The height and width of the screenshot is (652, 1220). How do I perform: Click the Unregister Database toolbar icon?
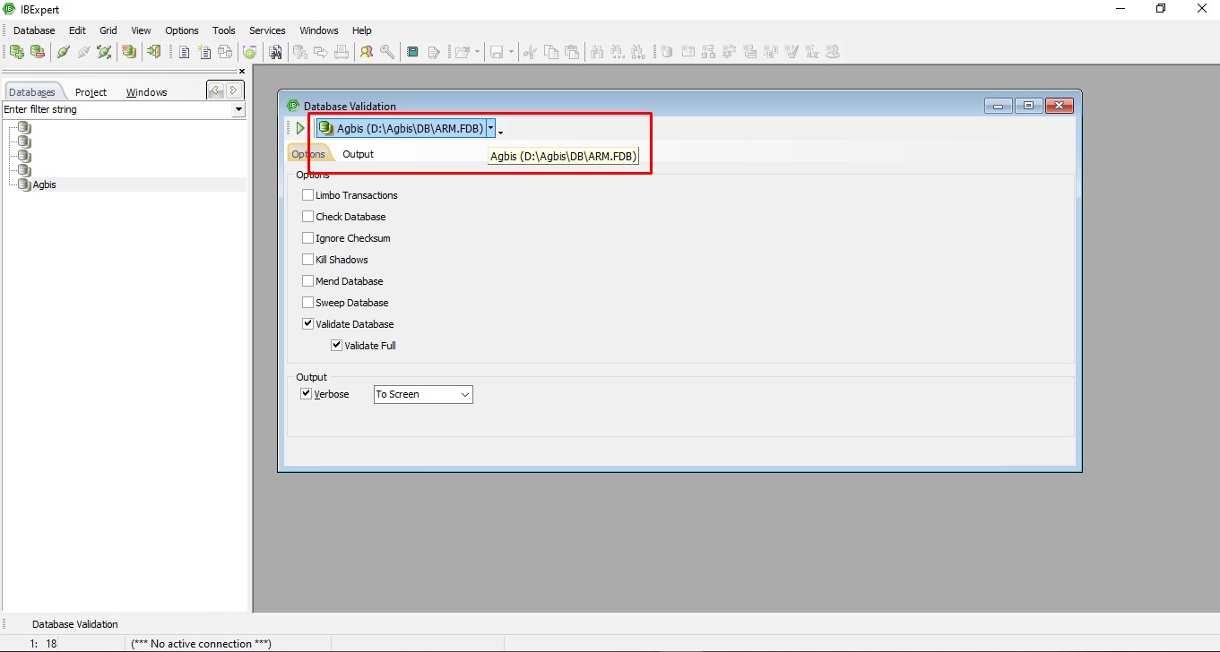38,52
